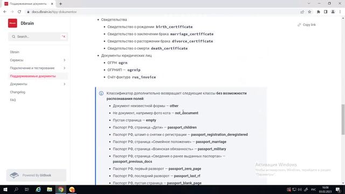Click the taskbar search icon
The width and height of the screenshot is (345, 194).
click(x=16, y=190)
